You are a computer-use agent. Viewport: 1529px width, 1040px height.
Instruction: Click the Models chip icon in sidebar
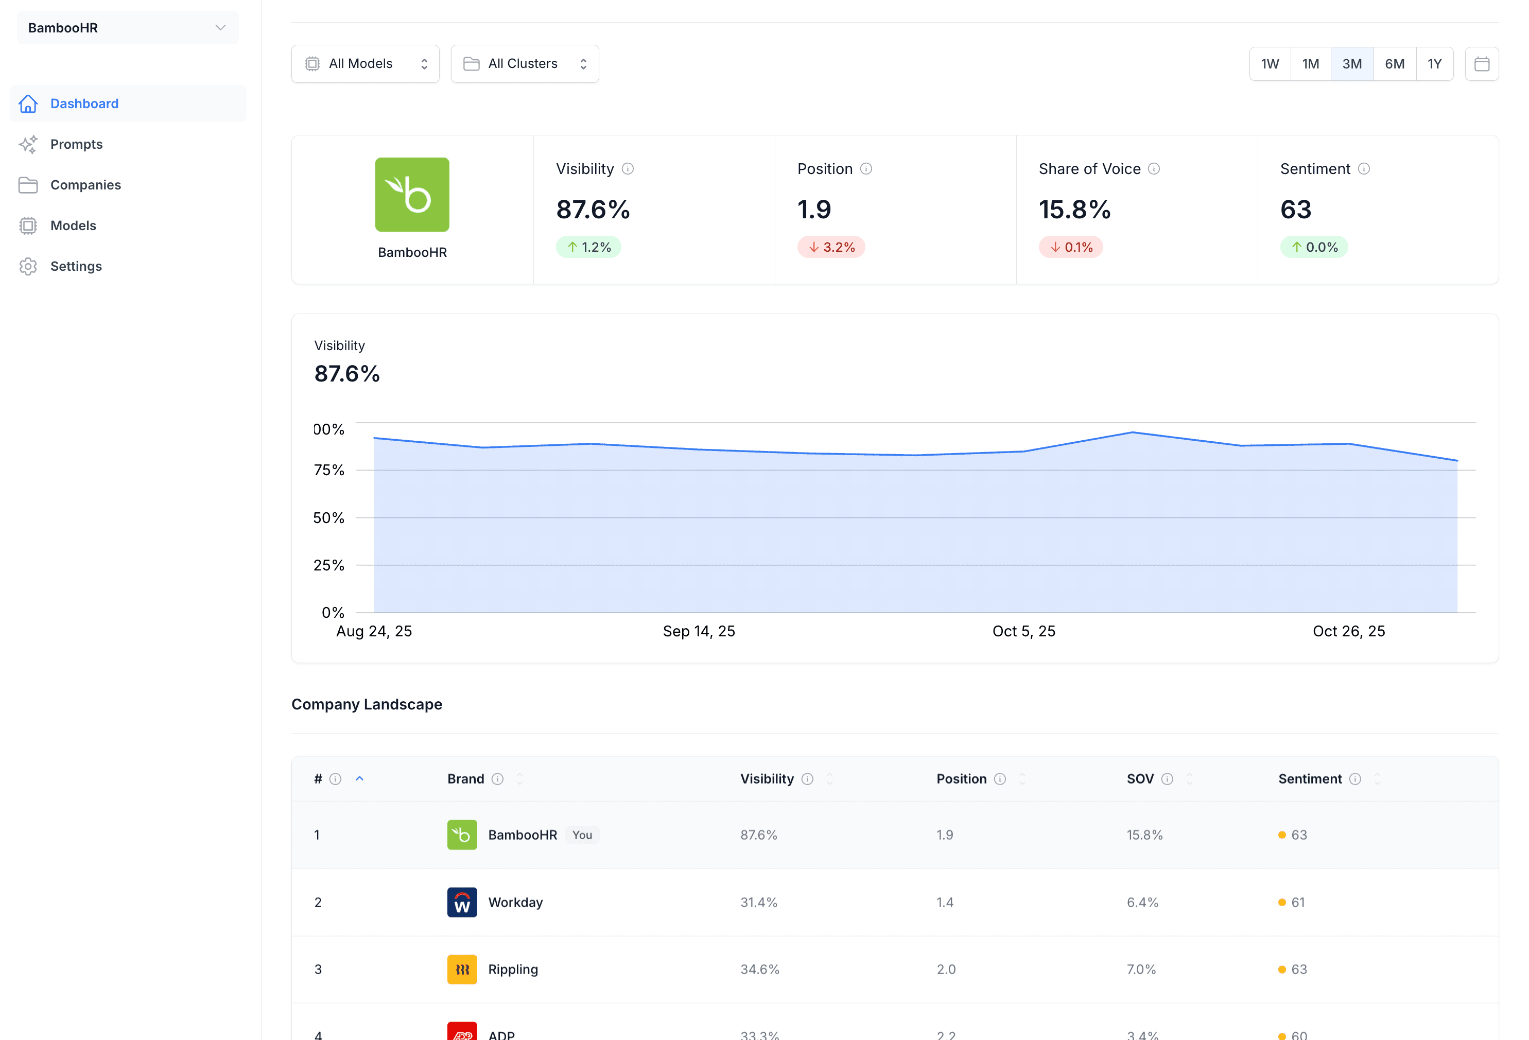click(28, 226)
